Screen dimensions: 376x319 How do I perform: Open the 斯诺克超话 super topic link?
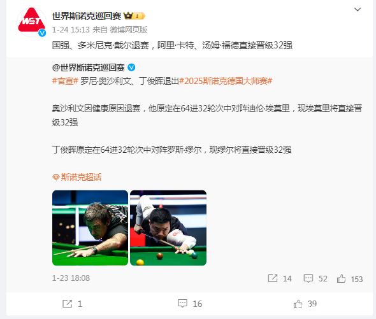(x=77, y=177)
